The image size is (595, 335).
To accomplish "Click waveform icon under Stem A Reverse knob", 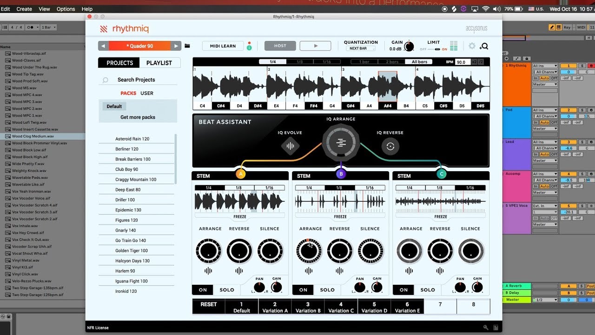I will click(239, 271).
